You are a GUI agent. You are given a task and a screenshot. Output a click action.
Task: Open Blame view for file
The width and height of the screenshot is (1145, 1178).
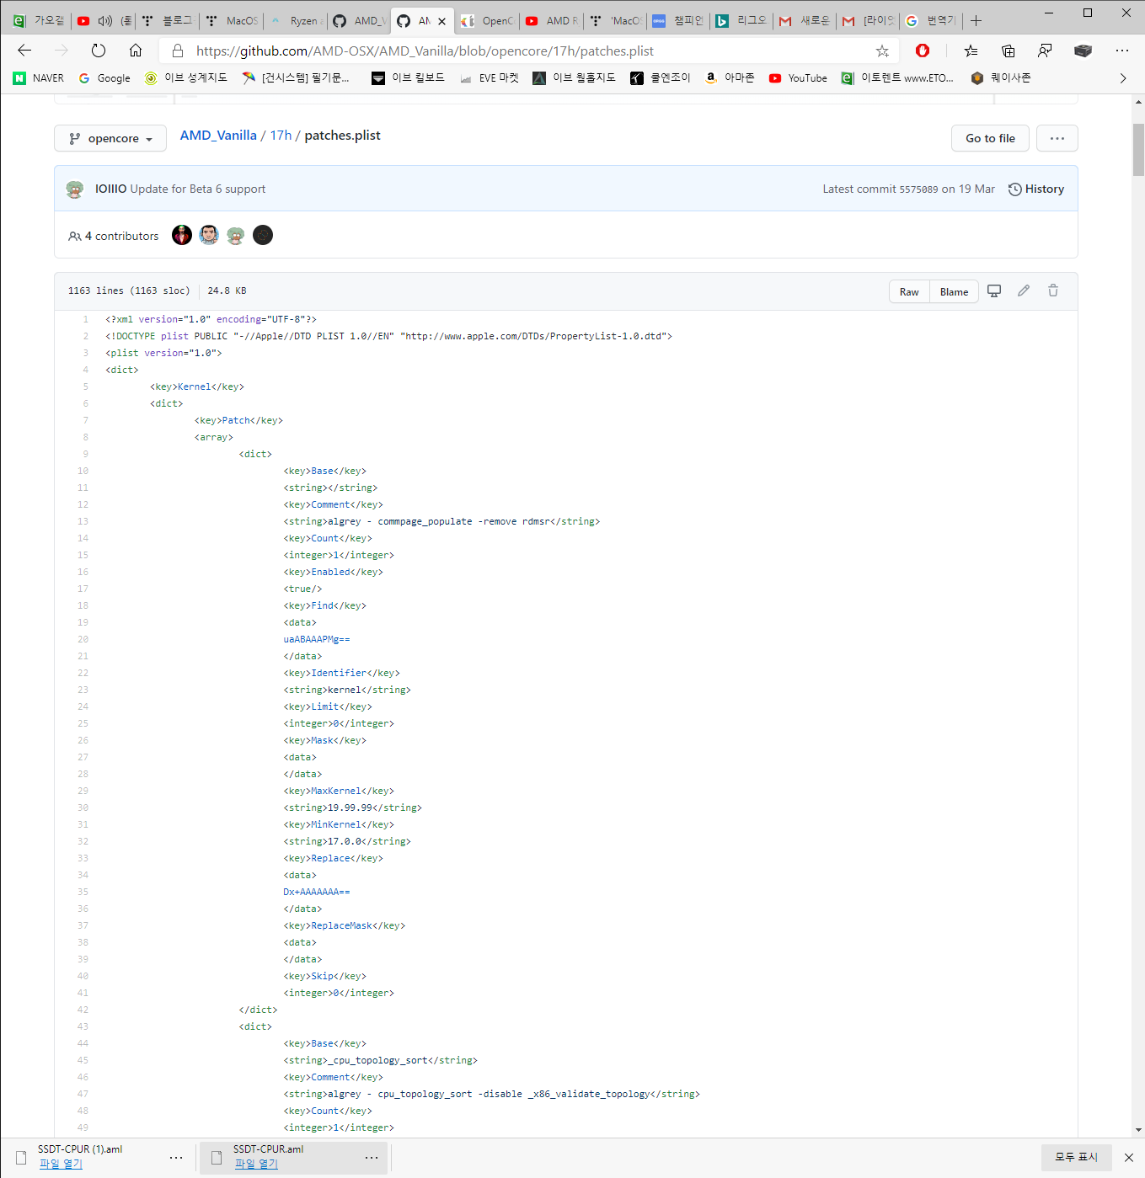click(954, 291)
